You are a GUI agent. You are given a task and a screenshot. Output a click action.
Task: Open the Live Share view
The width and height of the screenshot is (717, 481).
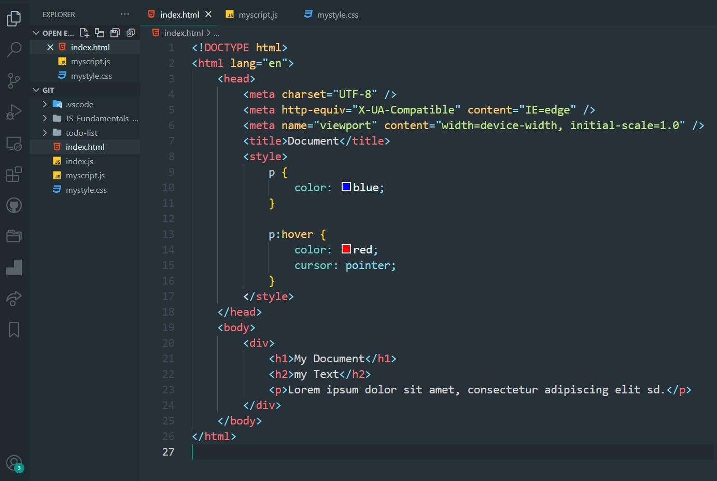(14, 299)
